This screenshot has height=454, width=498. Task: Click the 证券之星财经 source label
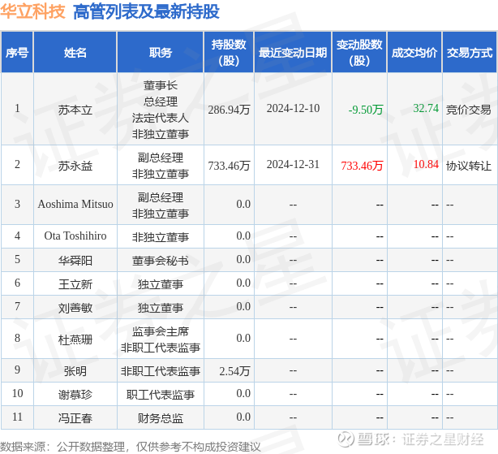pyautogui.click(x=443, y=439)
